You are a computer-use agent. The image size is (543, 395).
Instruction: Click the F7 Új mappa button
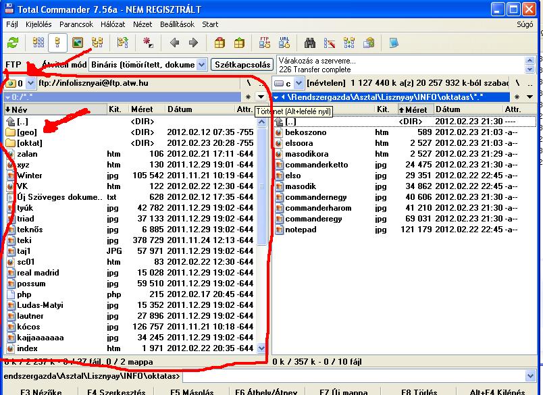tap(343, 392)
